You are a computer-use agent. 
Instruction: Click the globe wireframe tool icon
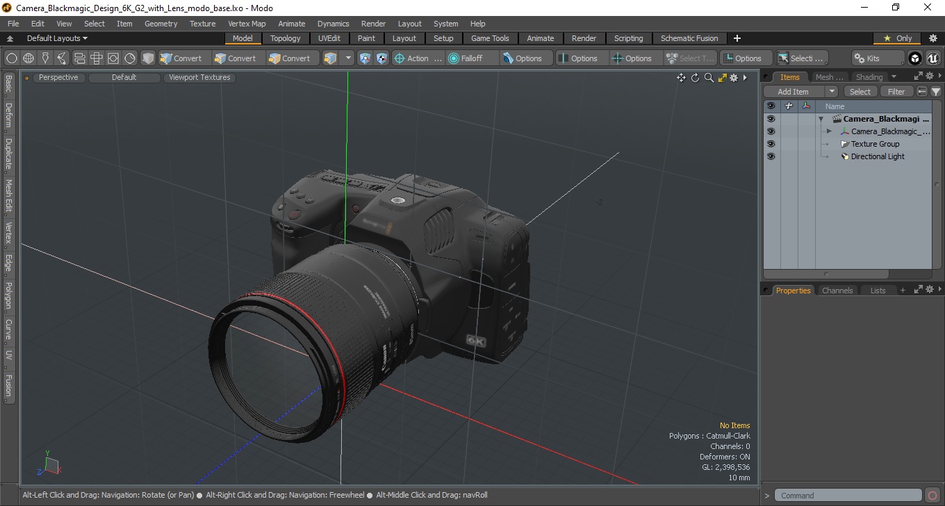click(x=28, y=58)
